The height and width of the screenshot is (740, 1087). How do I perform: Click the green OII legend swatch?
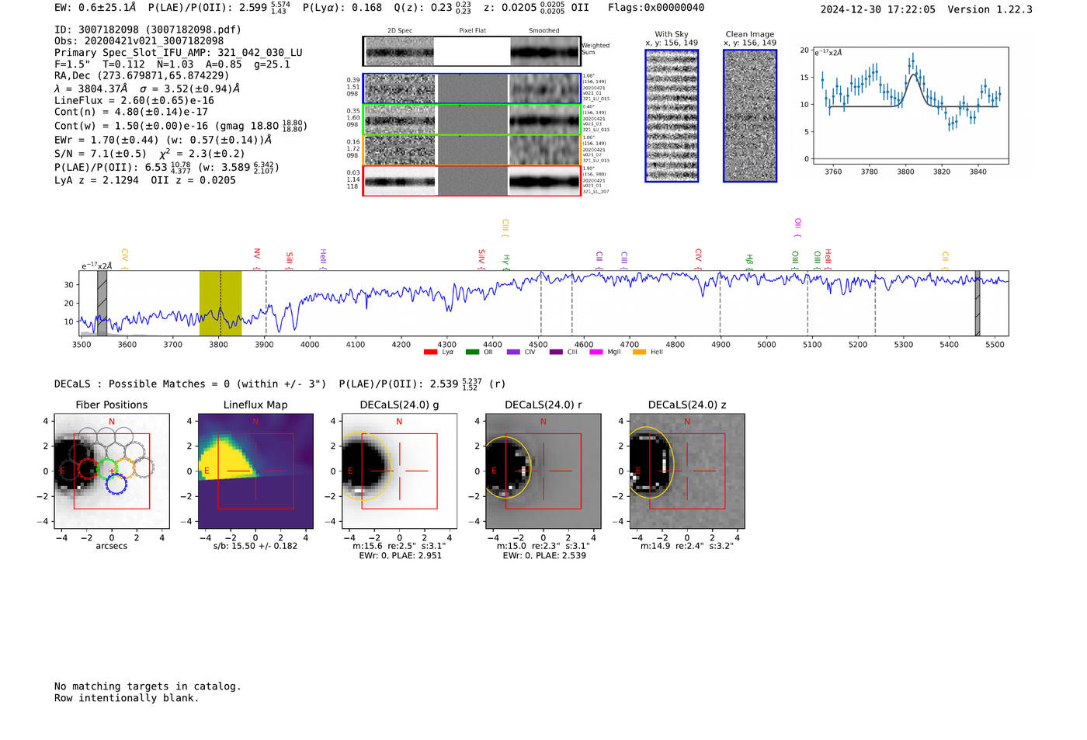(472, 352)
